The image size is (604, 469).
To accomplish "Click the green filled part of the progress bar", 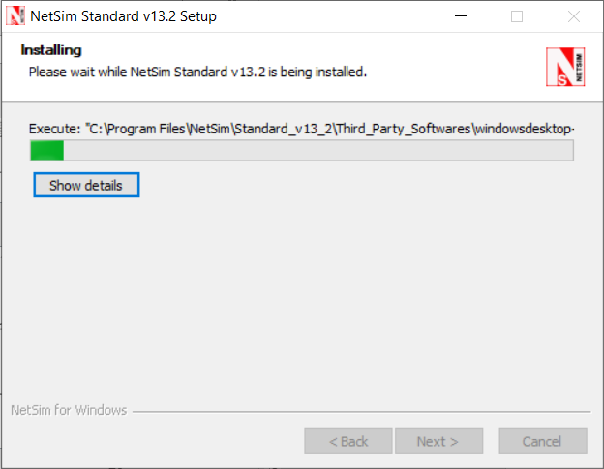I will 46,150.
